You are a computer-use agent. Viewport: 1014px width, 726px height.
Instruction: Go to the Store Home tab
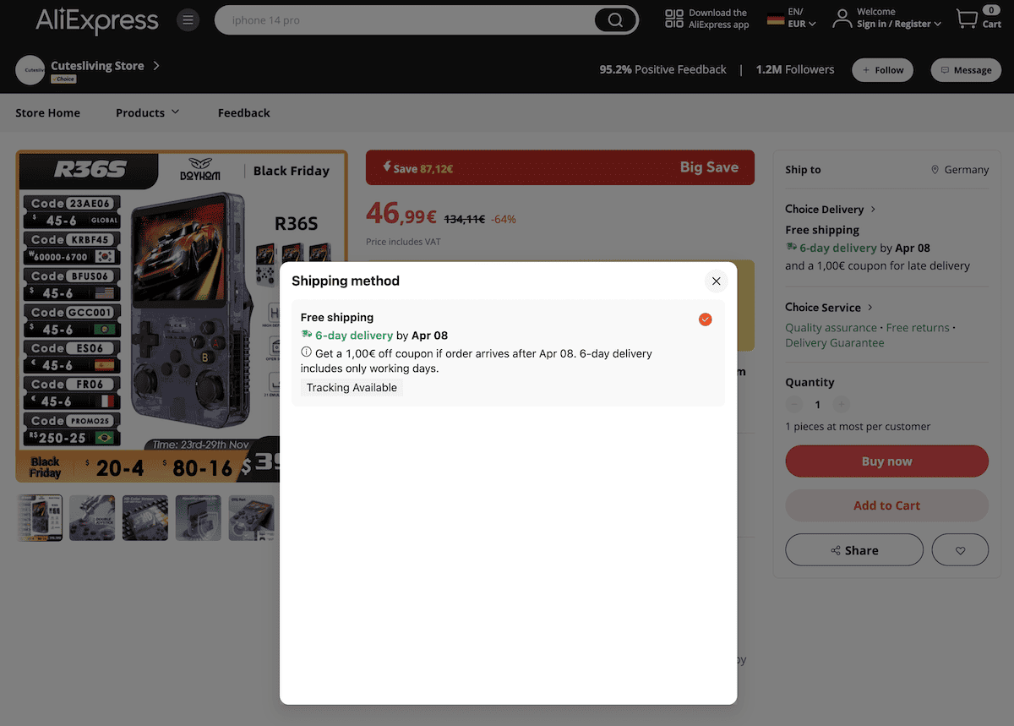[47, 112]
